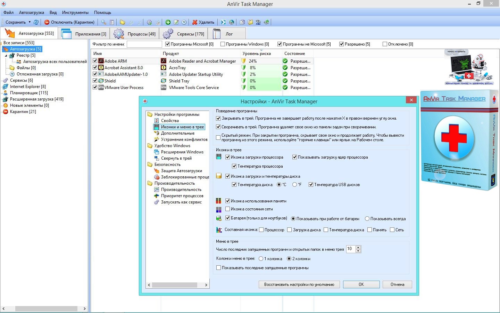500x313 pixels.
Task: Click the VMware User Process icon
Action: click(x=101, y=87)
